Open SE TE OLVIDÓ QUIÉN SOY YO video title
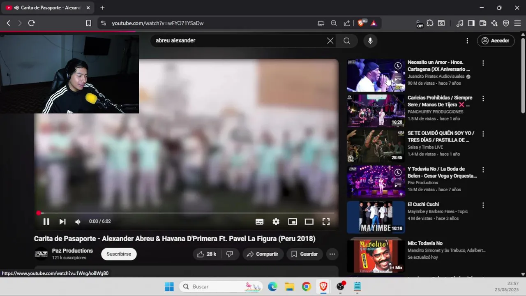The image size is (526, 296). [441, 137]
